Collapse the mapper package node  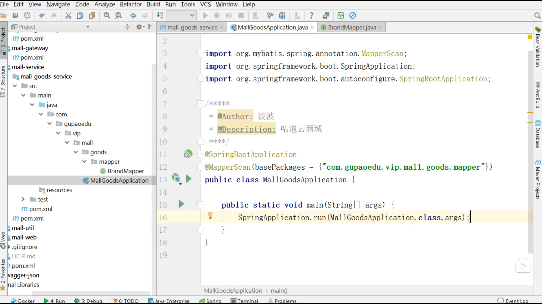(x=84, y=161)
